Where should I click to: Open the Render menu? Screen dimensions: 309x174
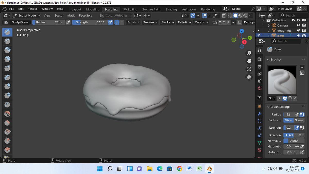click(32, 9)
